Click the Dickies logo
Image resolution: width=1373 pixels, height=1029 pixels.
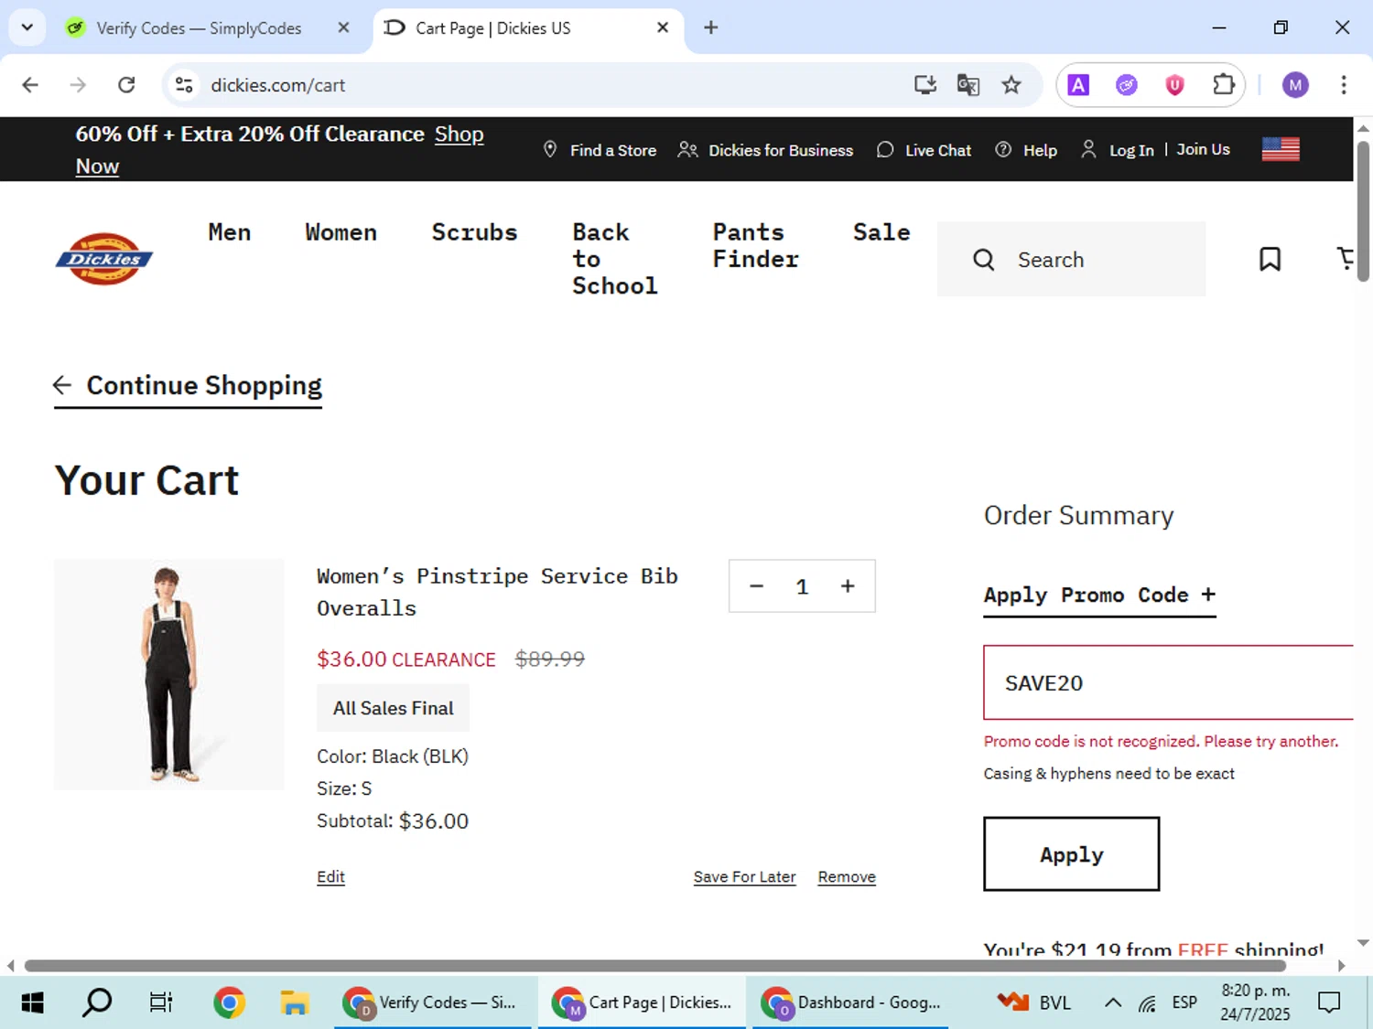104,259
